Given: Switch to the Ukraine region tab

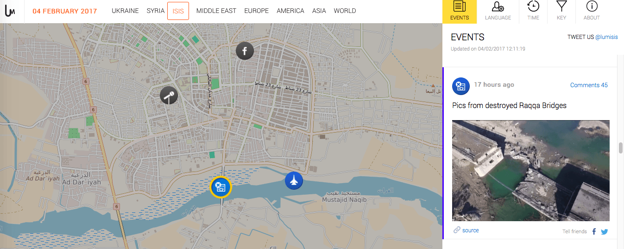Looking at the screenshot, I should [x=125, y=11].
